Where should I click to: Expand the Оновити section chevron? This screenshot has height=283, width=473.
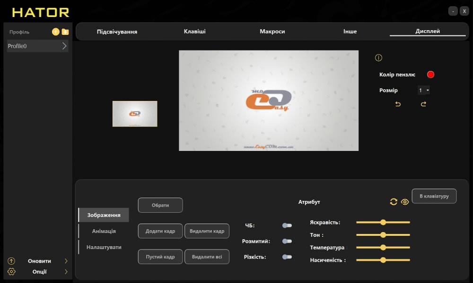[66, 261]
